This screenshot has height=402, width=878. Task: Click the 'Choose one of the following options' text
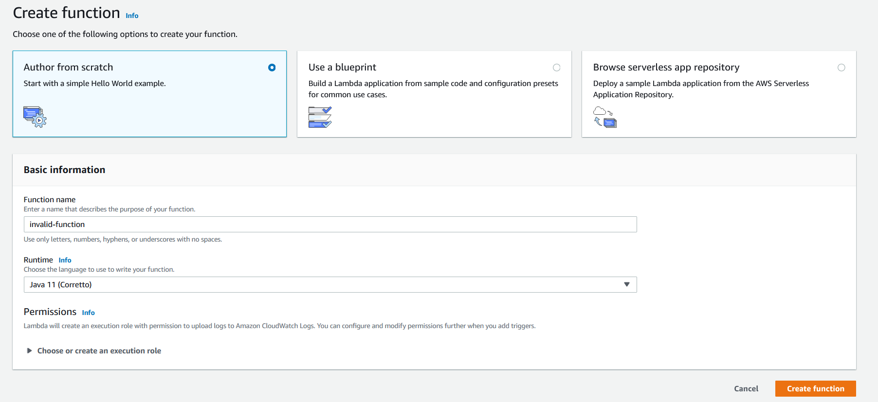tap(125, 34)
